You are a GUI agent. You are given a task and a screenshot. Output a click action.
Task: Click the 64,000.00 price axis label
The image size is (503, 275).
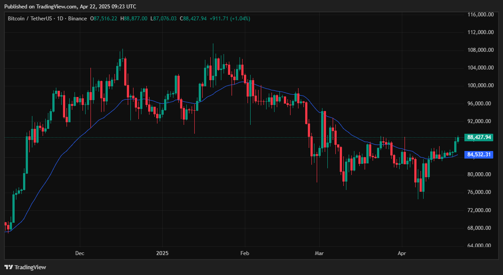[x=479, y=245]
